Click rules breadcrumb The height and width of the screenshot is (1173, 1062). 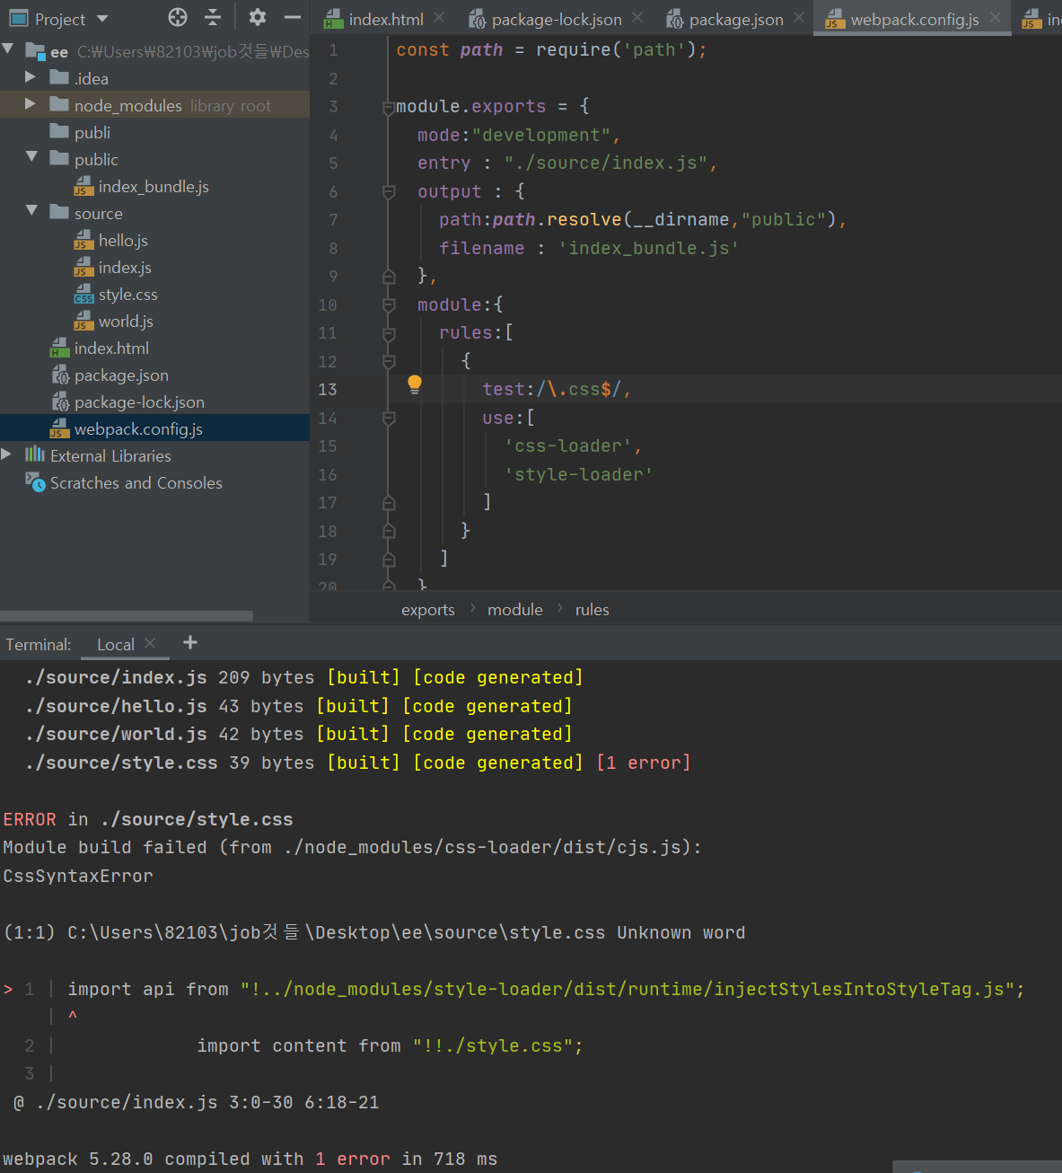point(592,610)
